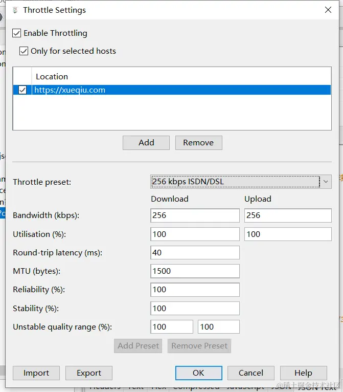
Task: Click the second Unstable quality range field
Action: (219, 326)
